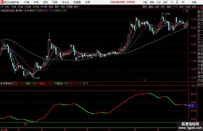Click the round icon beside 股票指标网 indicator
203x131 pixels.
pos(1,83)
